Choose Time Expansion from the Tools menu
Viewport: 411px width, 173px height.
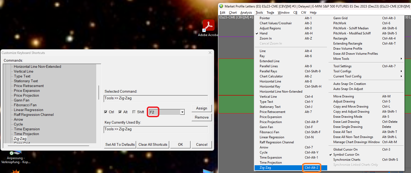[x=291, y=158]
